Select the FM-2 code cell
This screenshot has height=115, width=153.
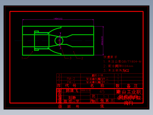(x=71, y=79)
